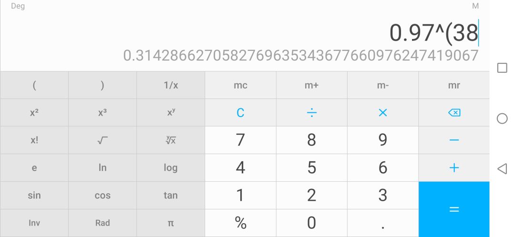Recall memory using mr key
Image resolution: width=515 pixels, height=237 pixels.
point(454,85)
